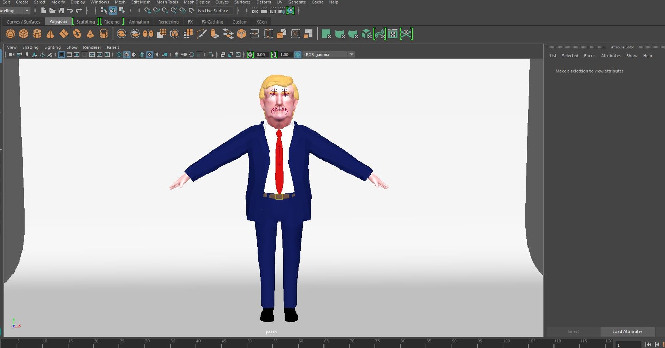Image resolution: width=665 pixels, height=348 pixels.
Task: Click the exposure value field showing 0.00
Action: (x=262, y=54)
